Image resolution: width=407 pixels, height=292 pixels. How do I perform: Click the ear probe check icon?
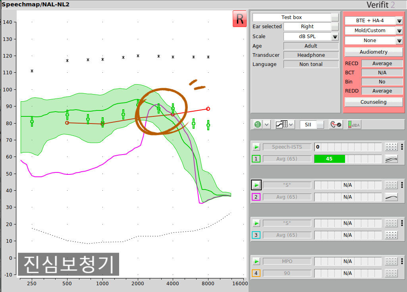[336, 124]
